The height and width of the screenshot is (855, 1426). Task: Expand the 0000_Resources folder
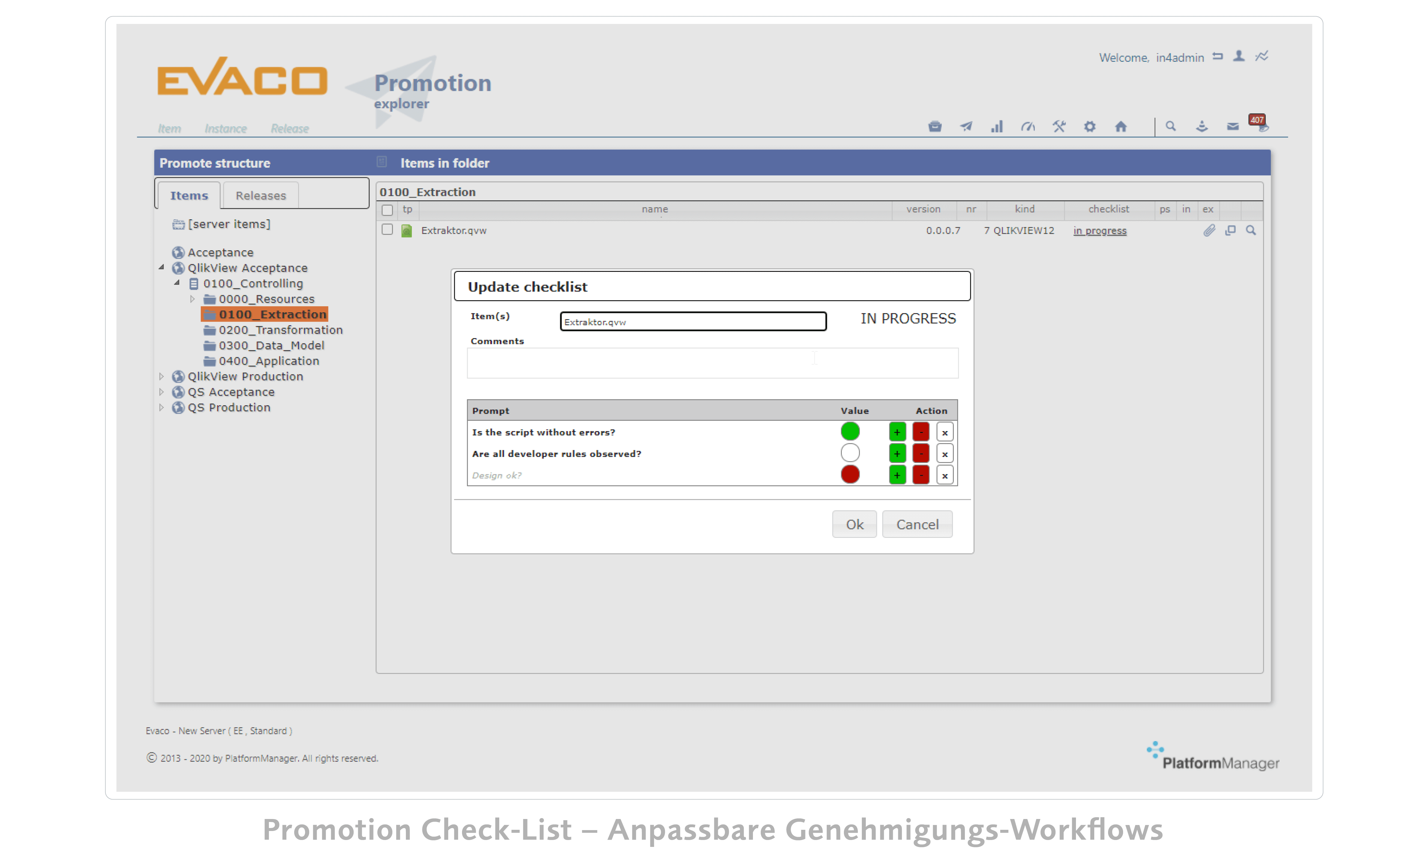click(x=192, y=299)
